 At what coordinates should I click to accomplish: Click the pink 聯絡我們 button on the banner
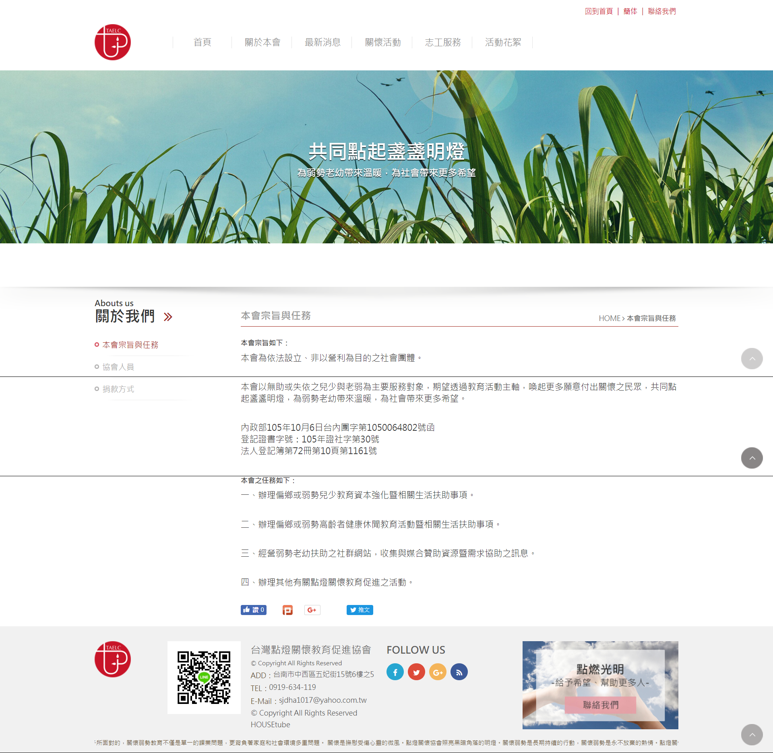(600, 705)
